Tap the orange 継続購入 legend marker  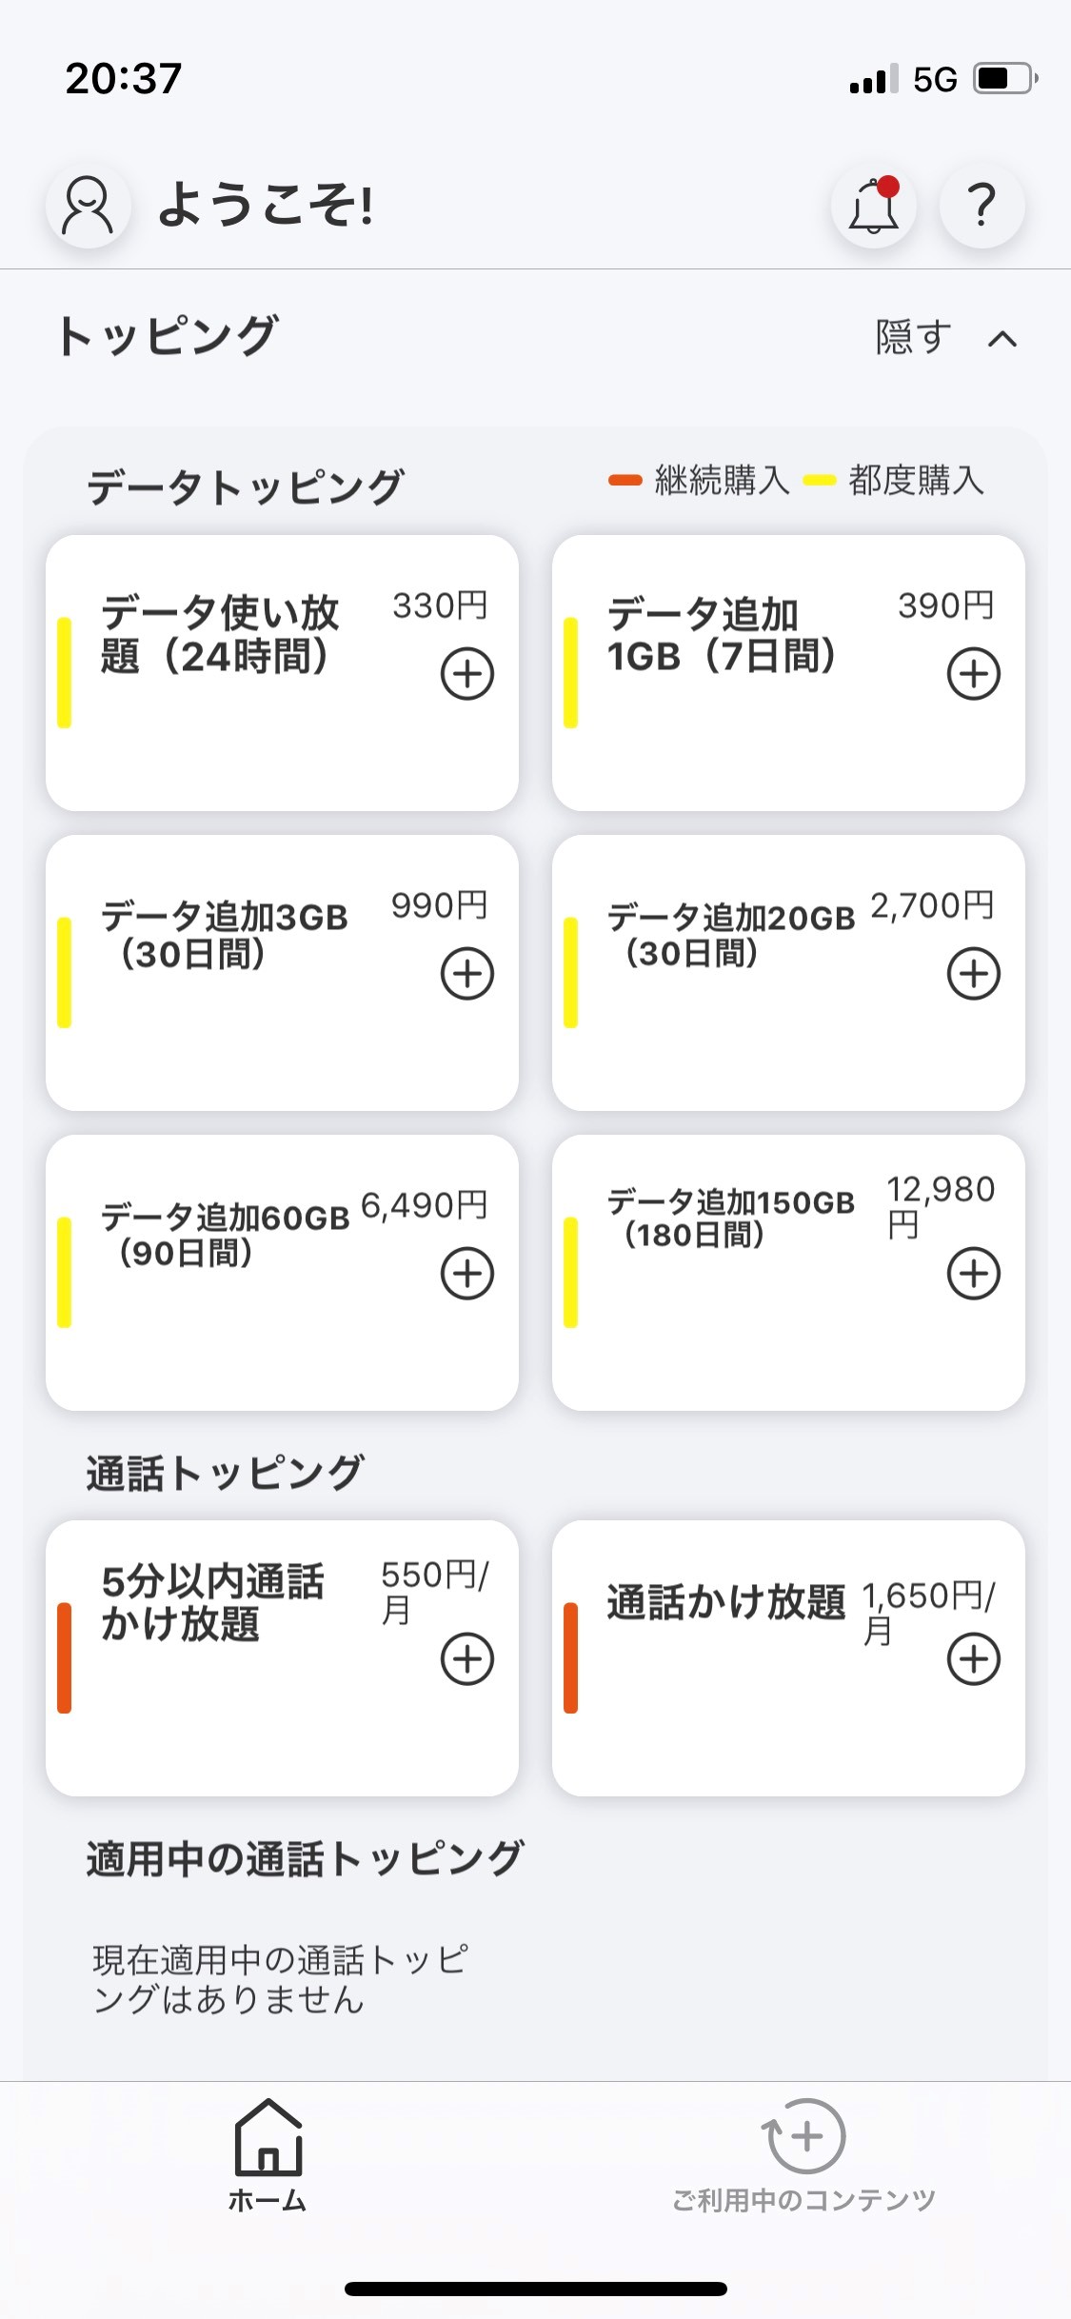click(625, 480)
